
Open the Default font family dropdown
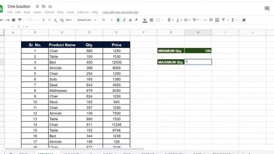(x=87, y=20)
